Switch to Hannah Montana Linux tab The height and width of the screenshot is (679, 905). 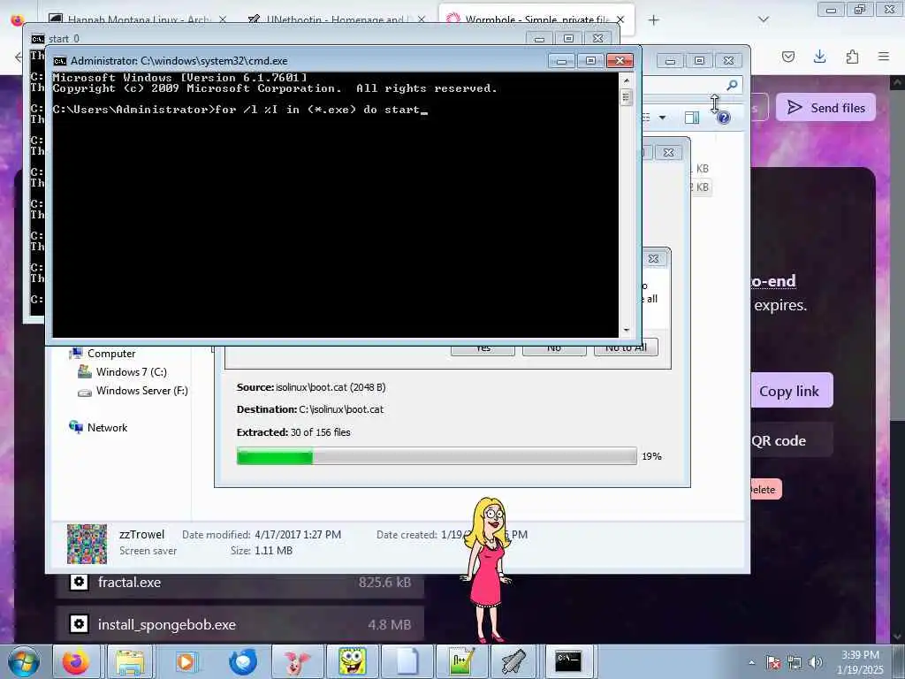click(x=137, y=19)
